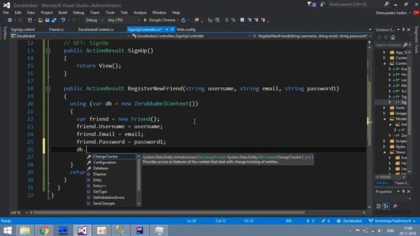Viewport: 420px width, 236px height.
Task: Click the unpublished commits arrow in status bar
Action: 308,221
